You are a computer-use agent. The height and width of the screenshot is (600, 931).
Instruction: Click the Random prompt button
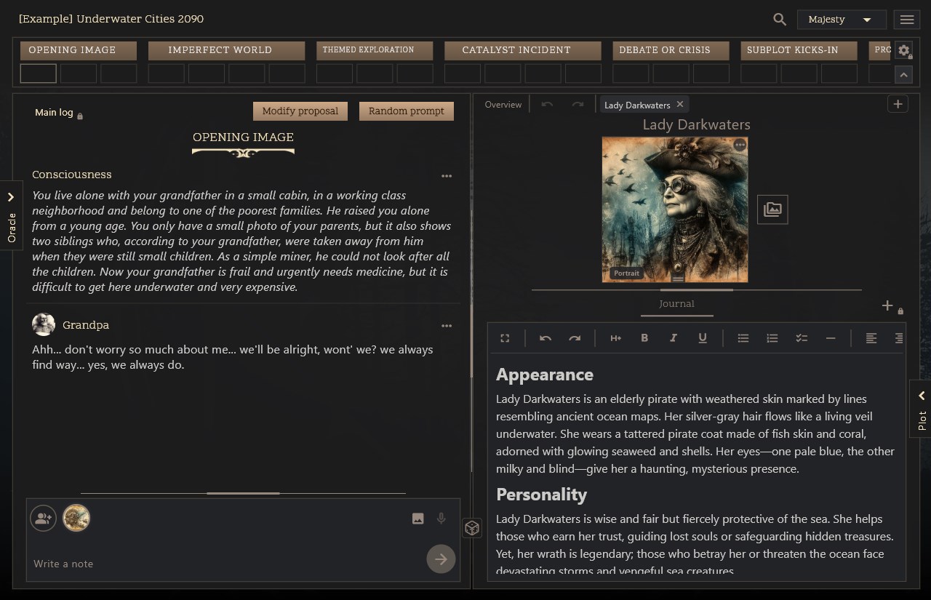coord(407,111)
